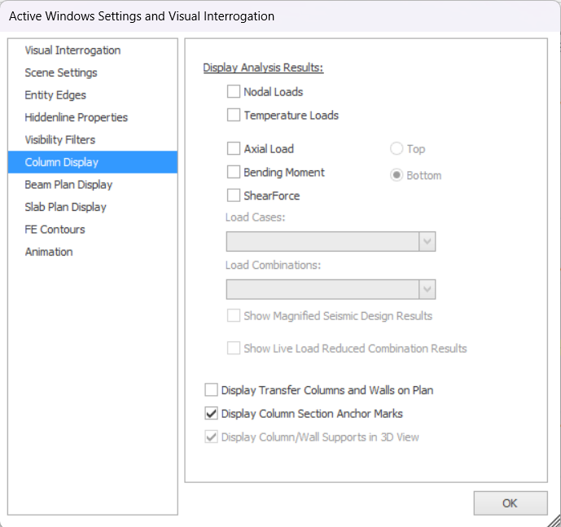Open Animation settings page
The height and width of the screenshot is (527, 561).
click(49, 252)
